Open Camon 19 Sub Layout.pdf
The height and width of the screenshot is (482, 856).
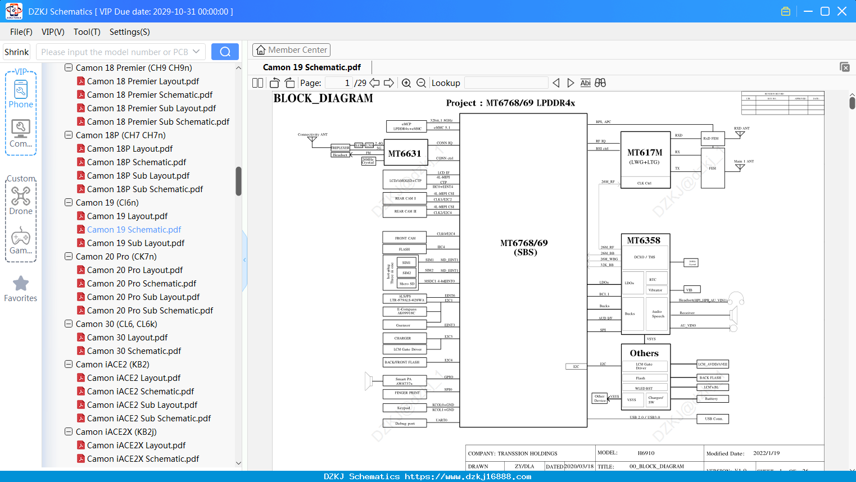[x=135, y=243]
